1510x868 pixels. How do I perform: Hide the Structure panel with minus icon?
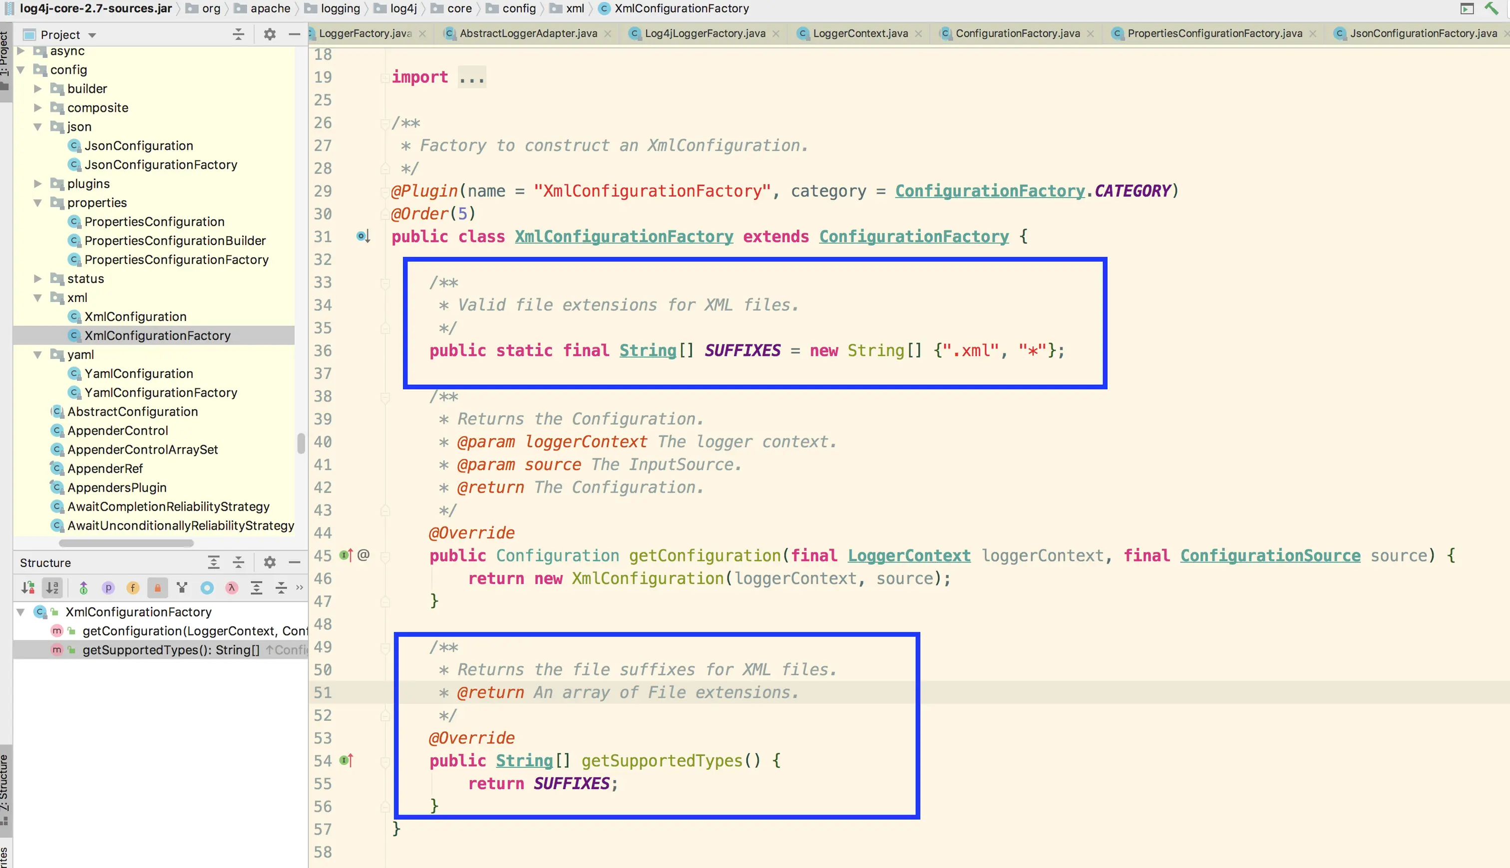[294, 562]
